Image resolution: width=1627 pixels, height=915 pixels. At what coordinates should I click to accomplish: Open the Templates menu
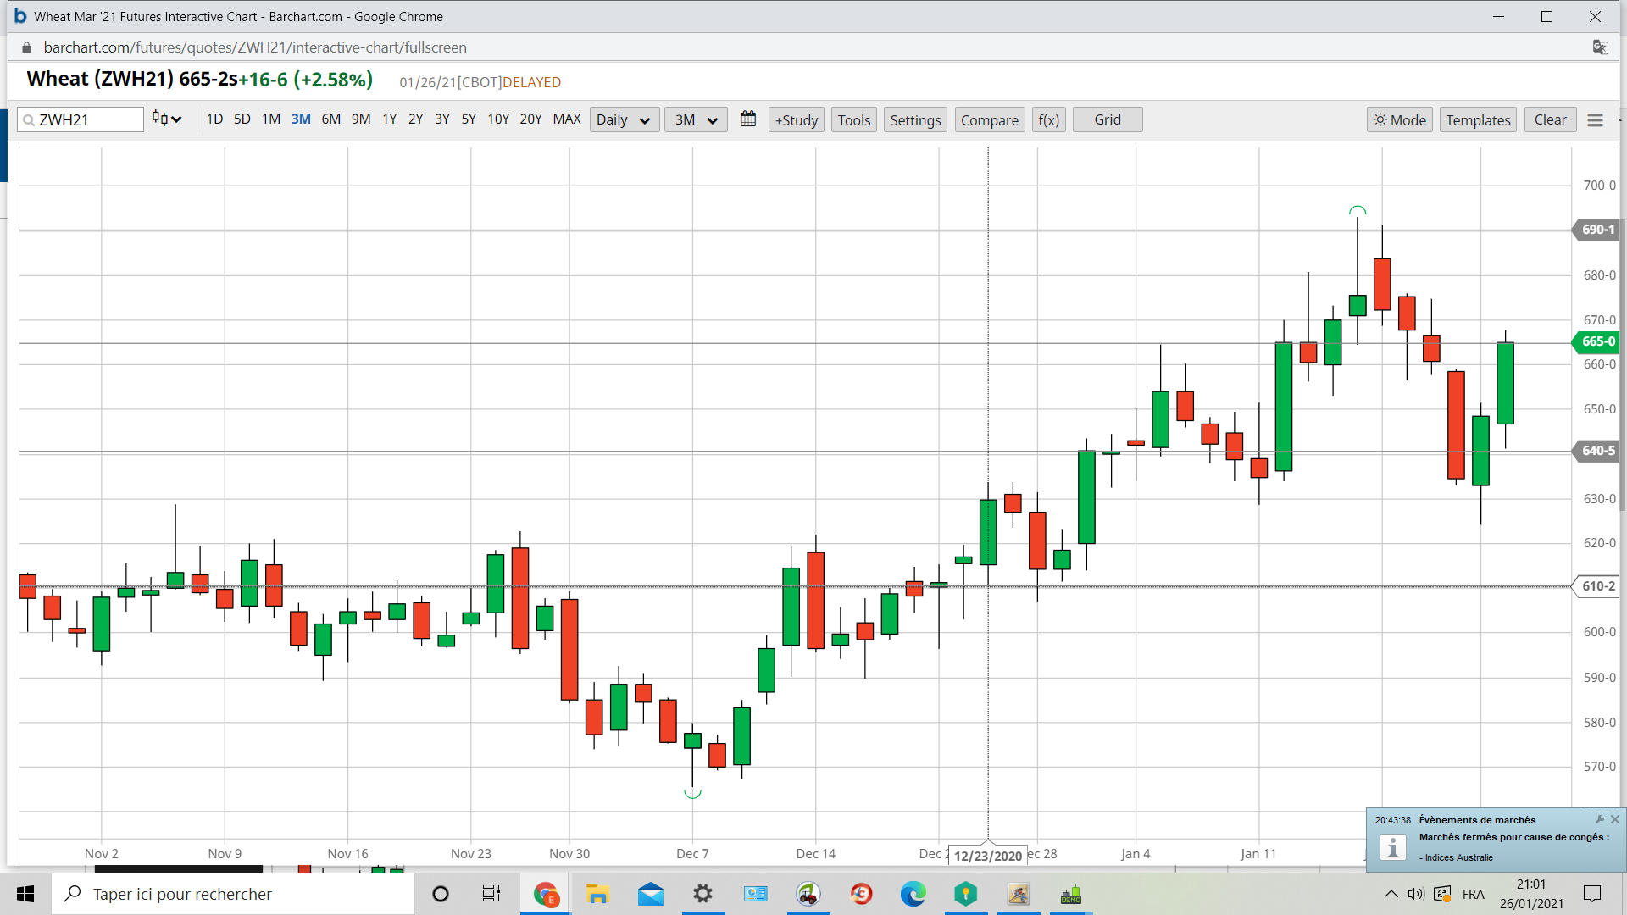pos(1478,120)
